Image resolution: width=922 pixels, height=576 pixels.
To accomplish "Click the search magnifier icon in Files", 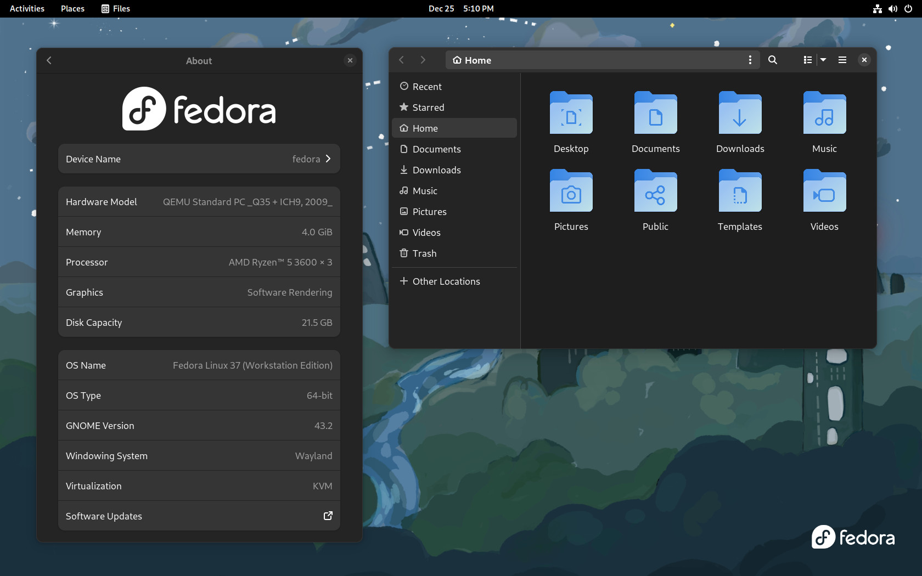I will pos(772,60).
